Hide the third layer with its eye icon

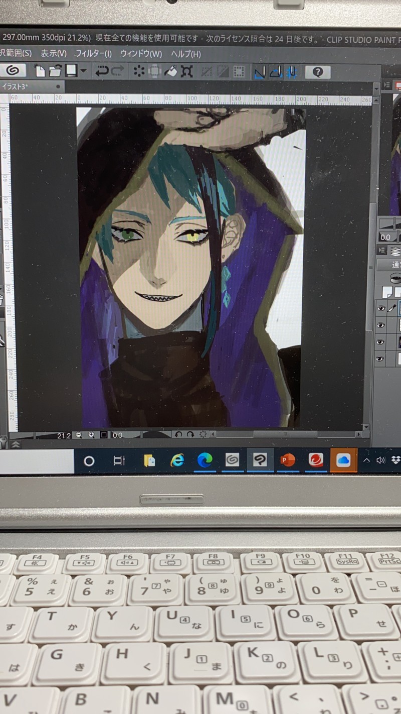point(381,342)
